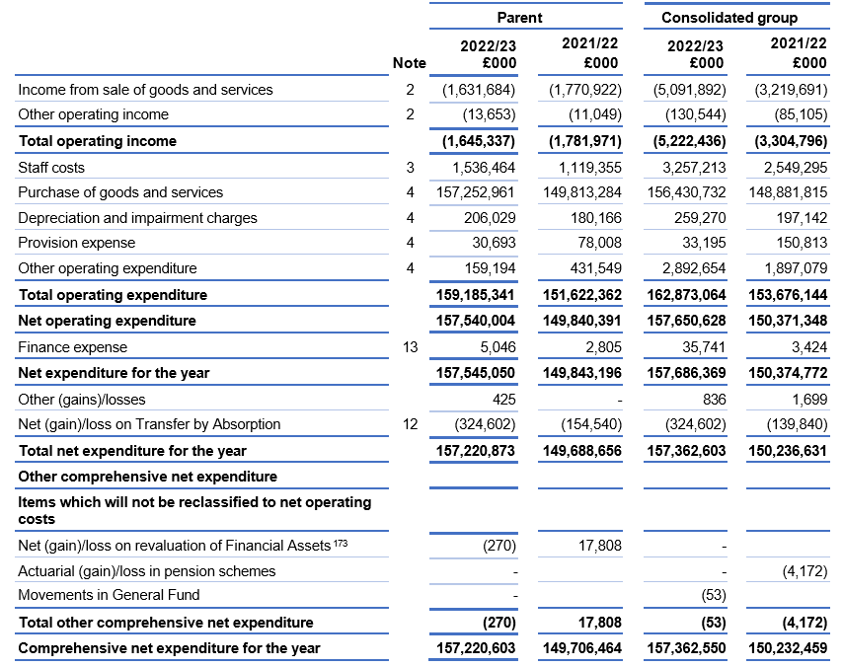Click Actuarial (gain)/loss in pension schemes label

(x=147, y=571)
